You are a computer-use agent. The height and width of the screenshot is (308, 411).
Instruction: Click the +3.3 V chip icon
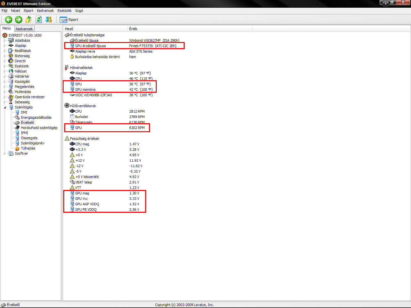click(72, 150)
